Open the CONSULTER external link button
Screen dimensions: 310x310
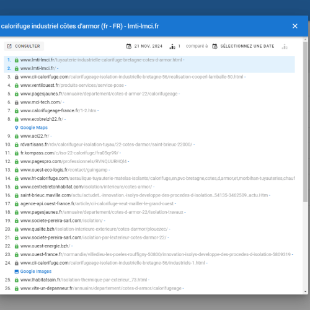point(24,46)
